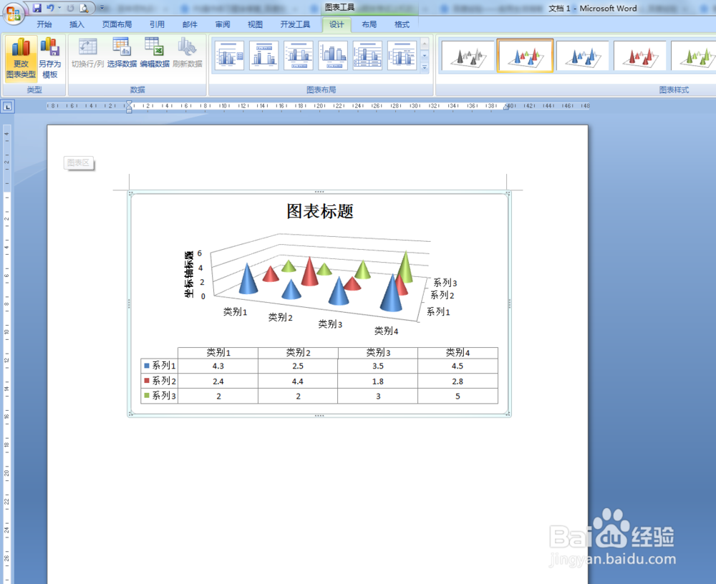
Task: Apply the all-red chart style
Action: pyautogui.click(x=640, y=56)
